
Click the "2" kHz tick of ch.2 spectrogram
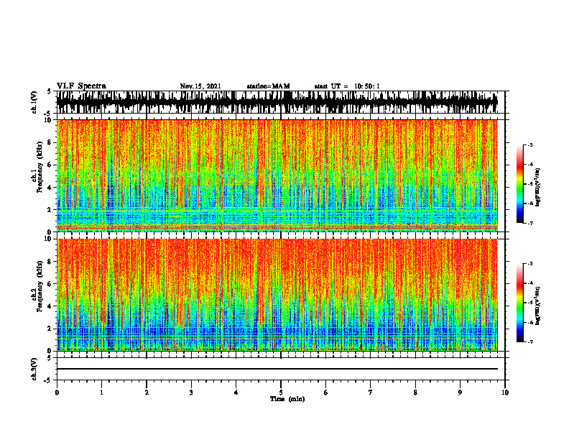coord(50,329)
